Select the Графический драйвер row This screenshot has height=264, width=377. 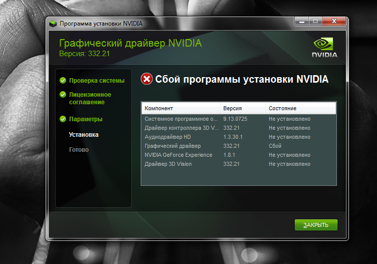point(239,146)
